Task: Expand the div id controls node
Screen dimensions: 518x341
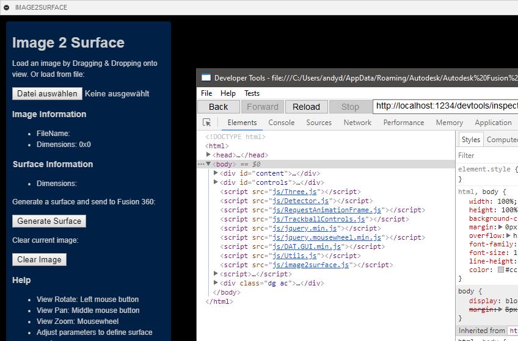Action: pyautogui.click(x=216, y=182)
